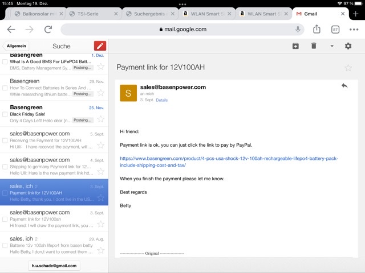Tap the Wi-Fi status icon
The height and width of the screenshot is (273, 365).
339,3
